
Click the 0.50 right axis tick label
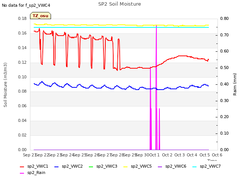(x=224, y=67)
